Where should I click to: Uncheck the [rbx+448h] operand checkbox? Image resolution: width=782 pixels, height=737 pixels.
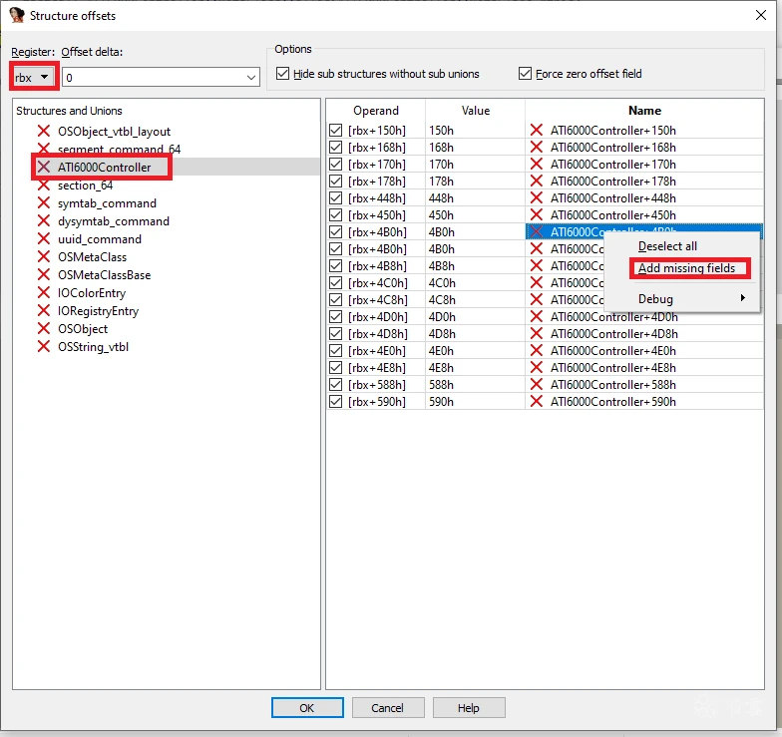click(335, 197)
